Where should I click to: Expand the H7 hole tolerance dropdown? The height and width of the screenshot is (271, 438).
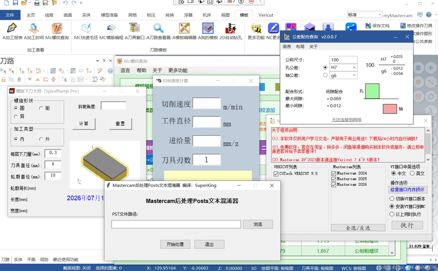[354, 68]
